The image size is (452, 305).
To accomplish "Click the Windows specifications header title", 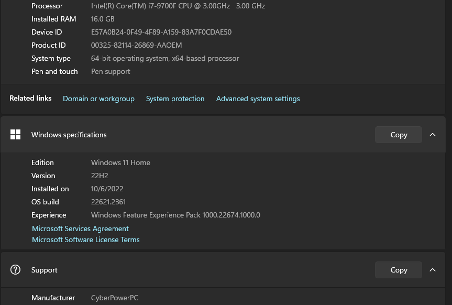I will [x=69, y=135].
